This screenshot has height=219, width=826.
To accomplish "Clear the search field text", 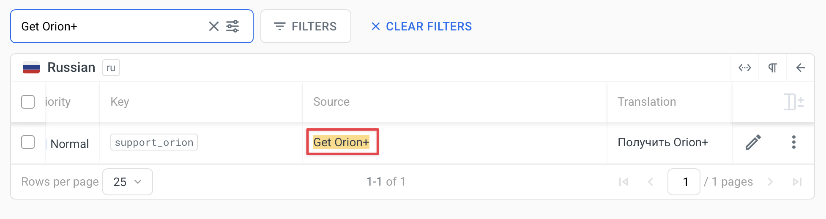I will (x=214, y=27).
